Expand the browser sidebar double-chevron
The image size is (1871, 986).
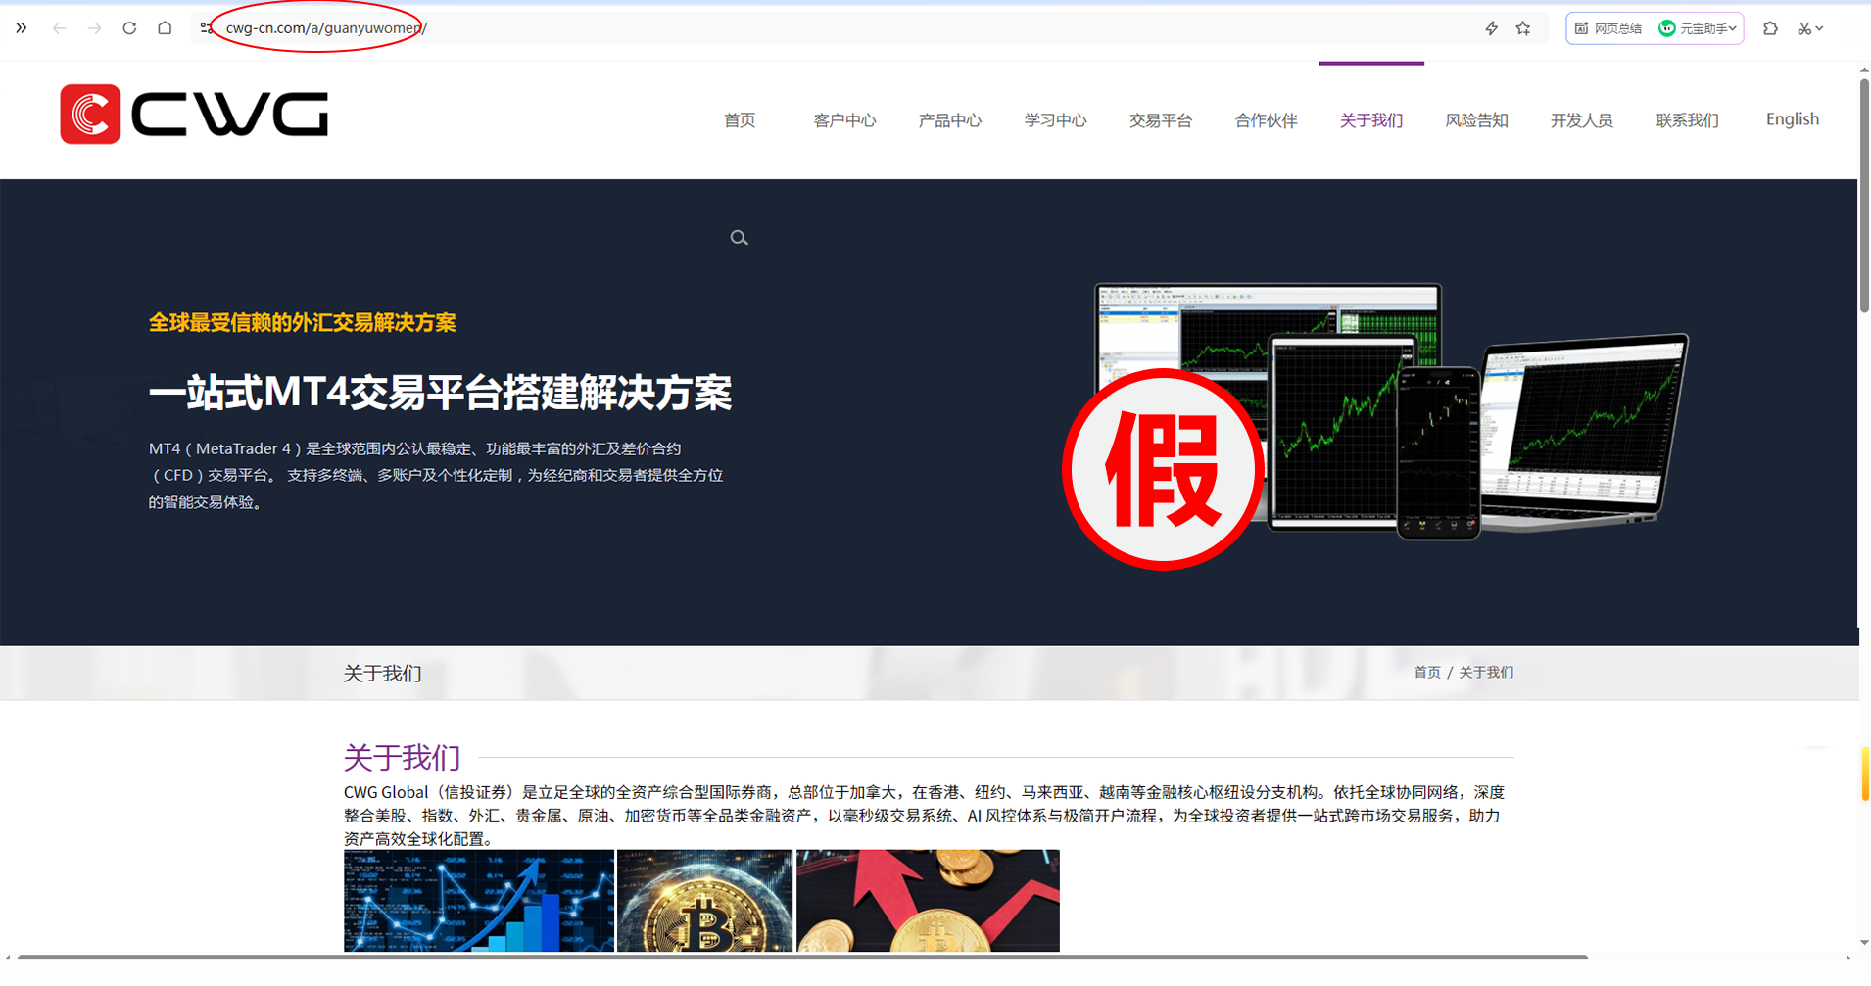coord(21,28)
